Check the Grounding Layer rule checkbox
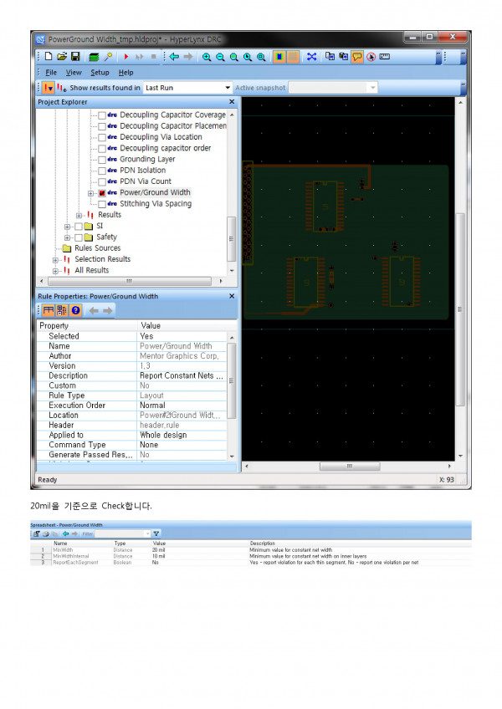The height and width of the screenshot is (709, 502). 102,159
